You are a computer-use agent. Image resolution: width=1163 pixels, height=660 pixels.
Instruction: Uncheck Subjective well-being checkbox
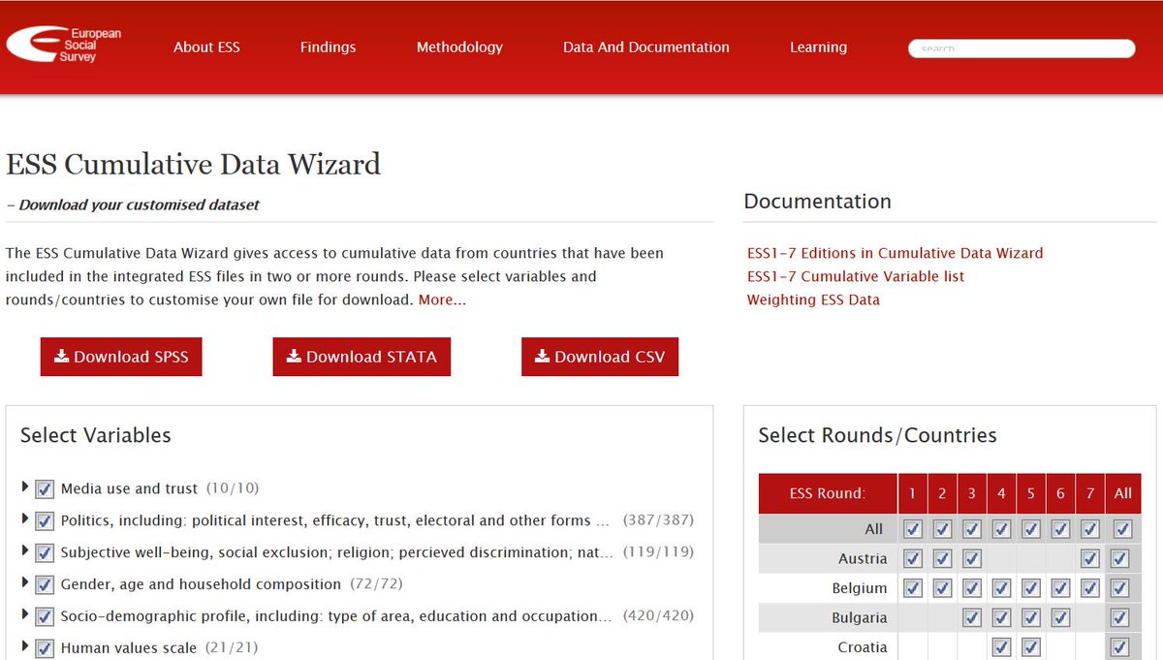point(44,553)
